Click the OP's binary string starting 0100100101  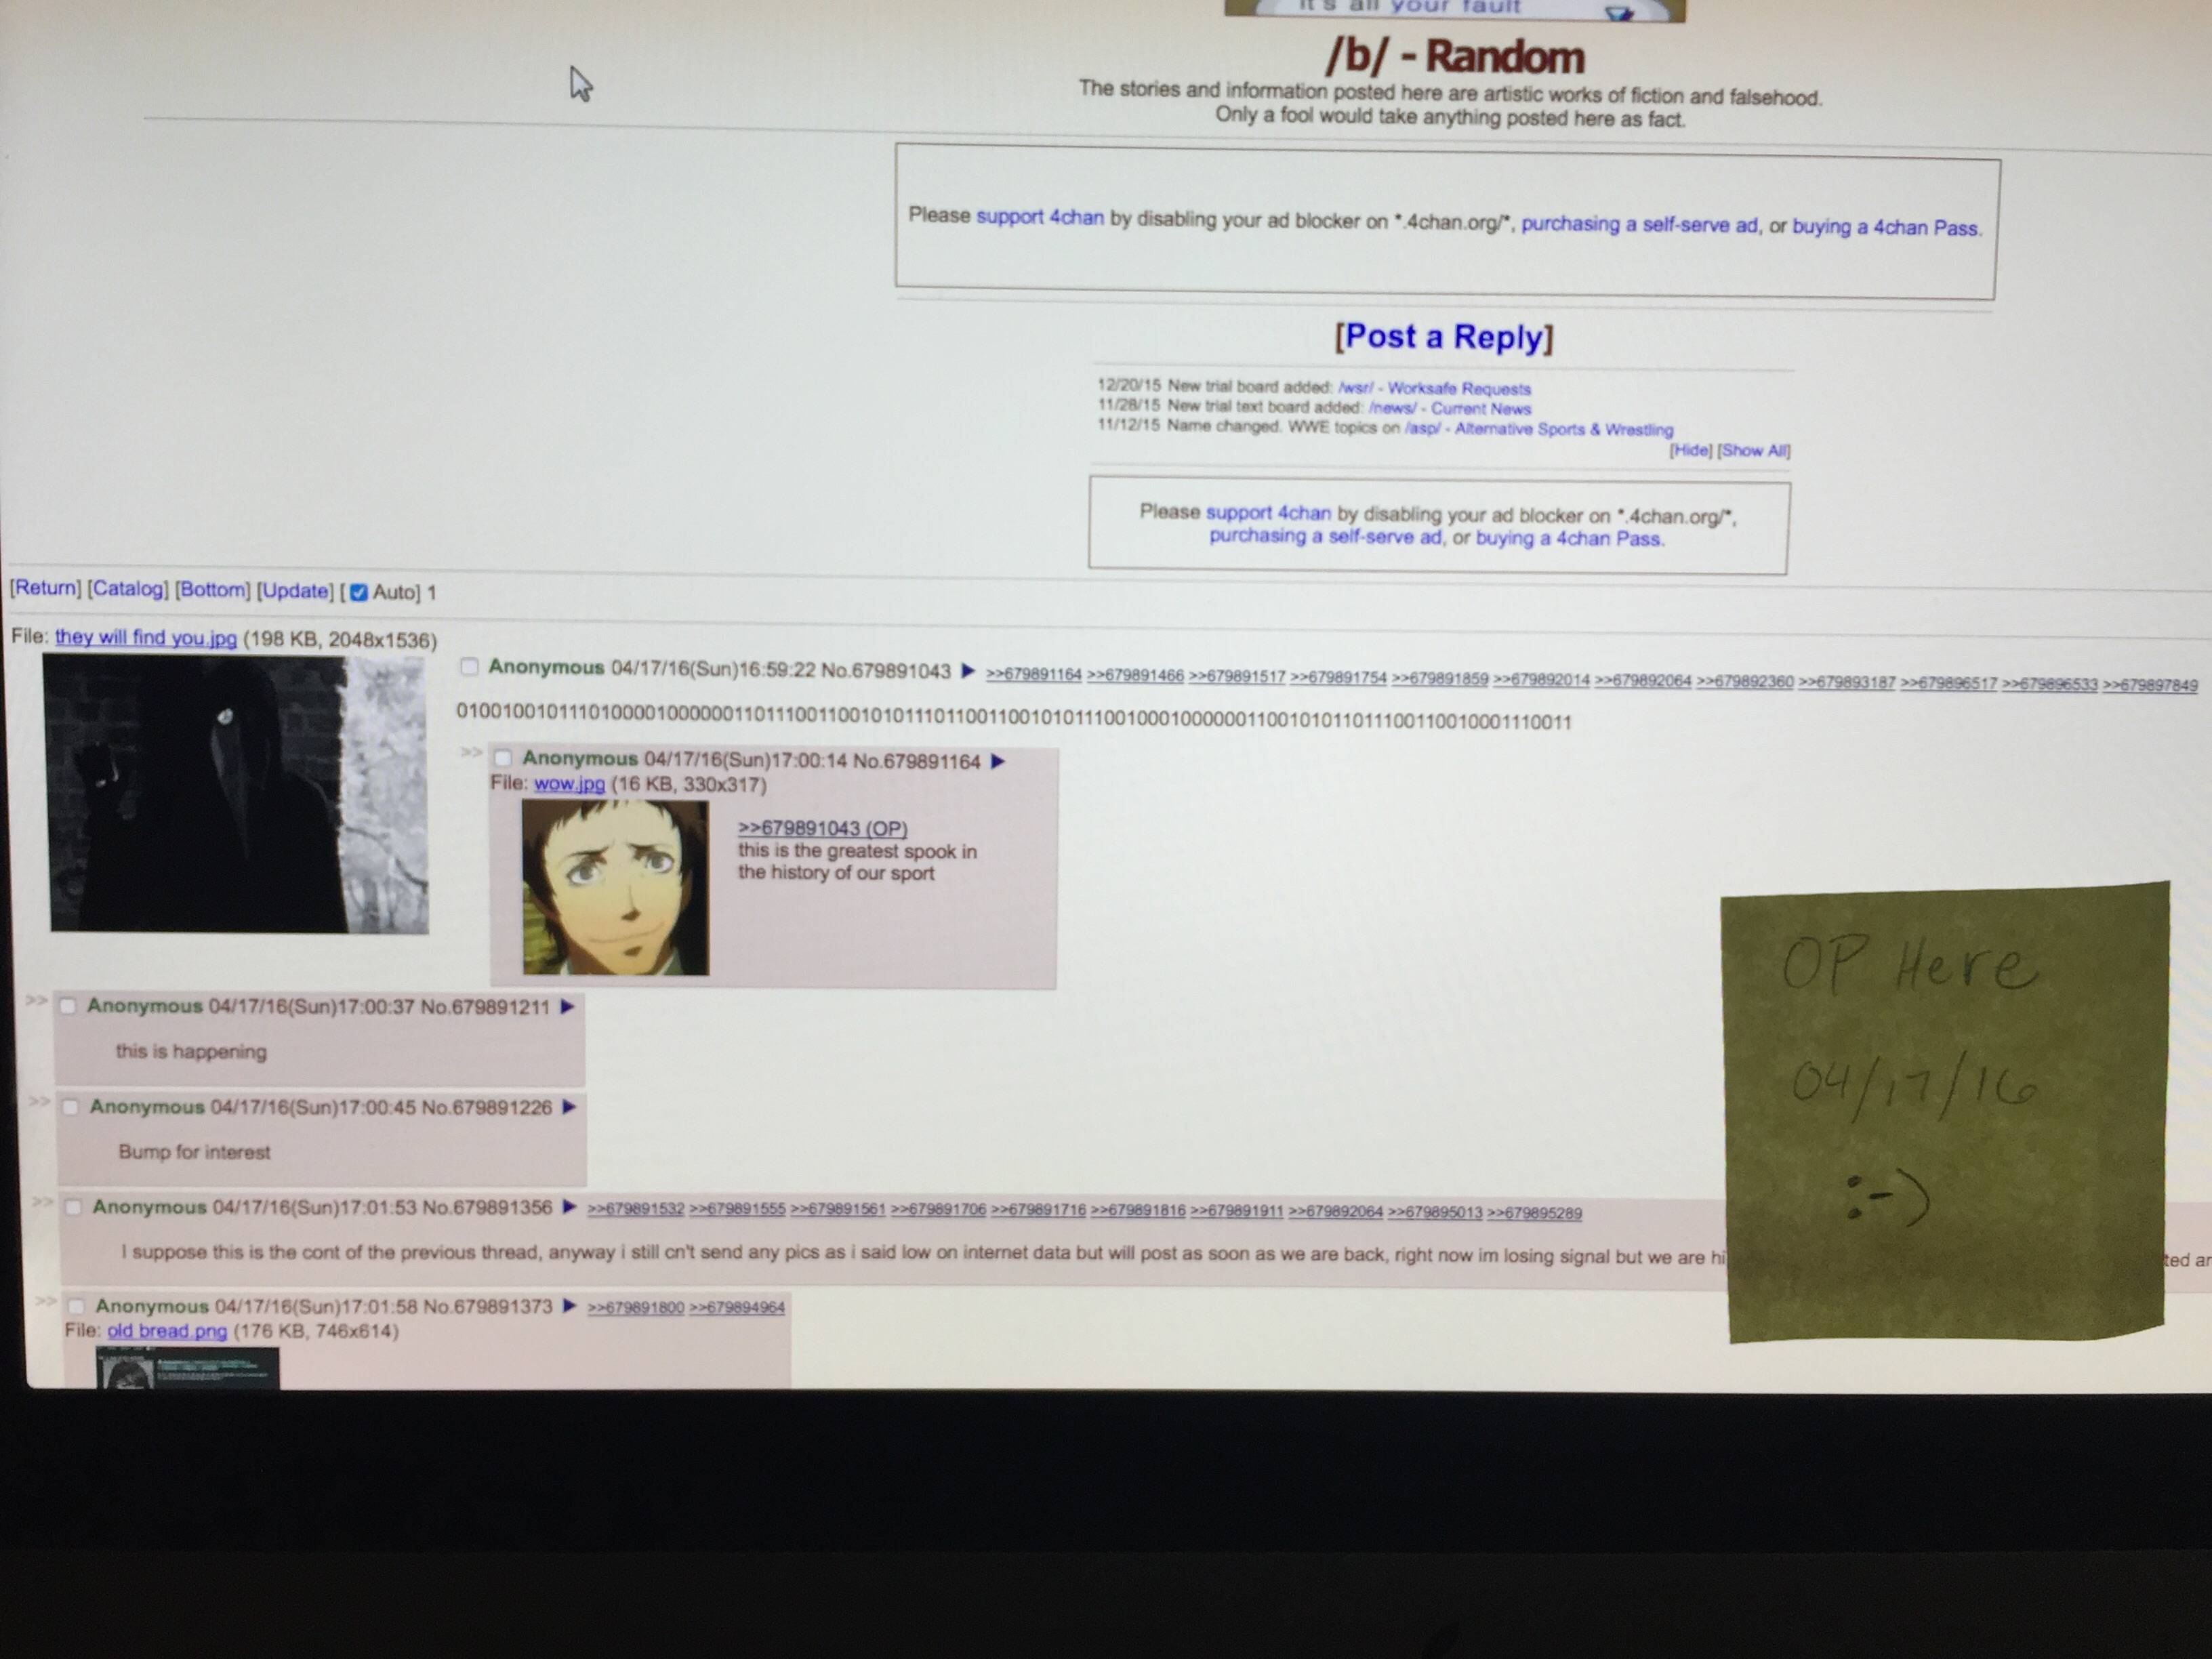(x=1014, y=717)
